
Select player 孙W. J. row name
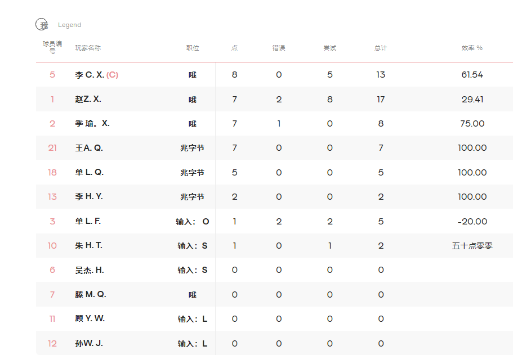[x=88, y=343]
